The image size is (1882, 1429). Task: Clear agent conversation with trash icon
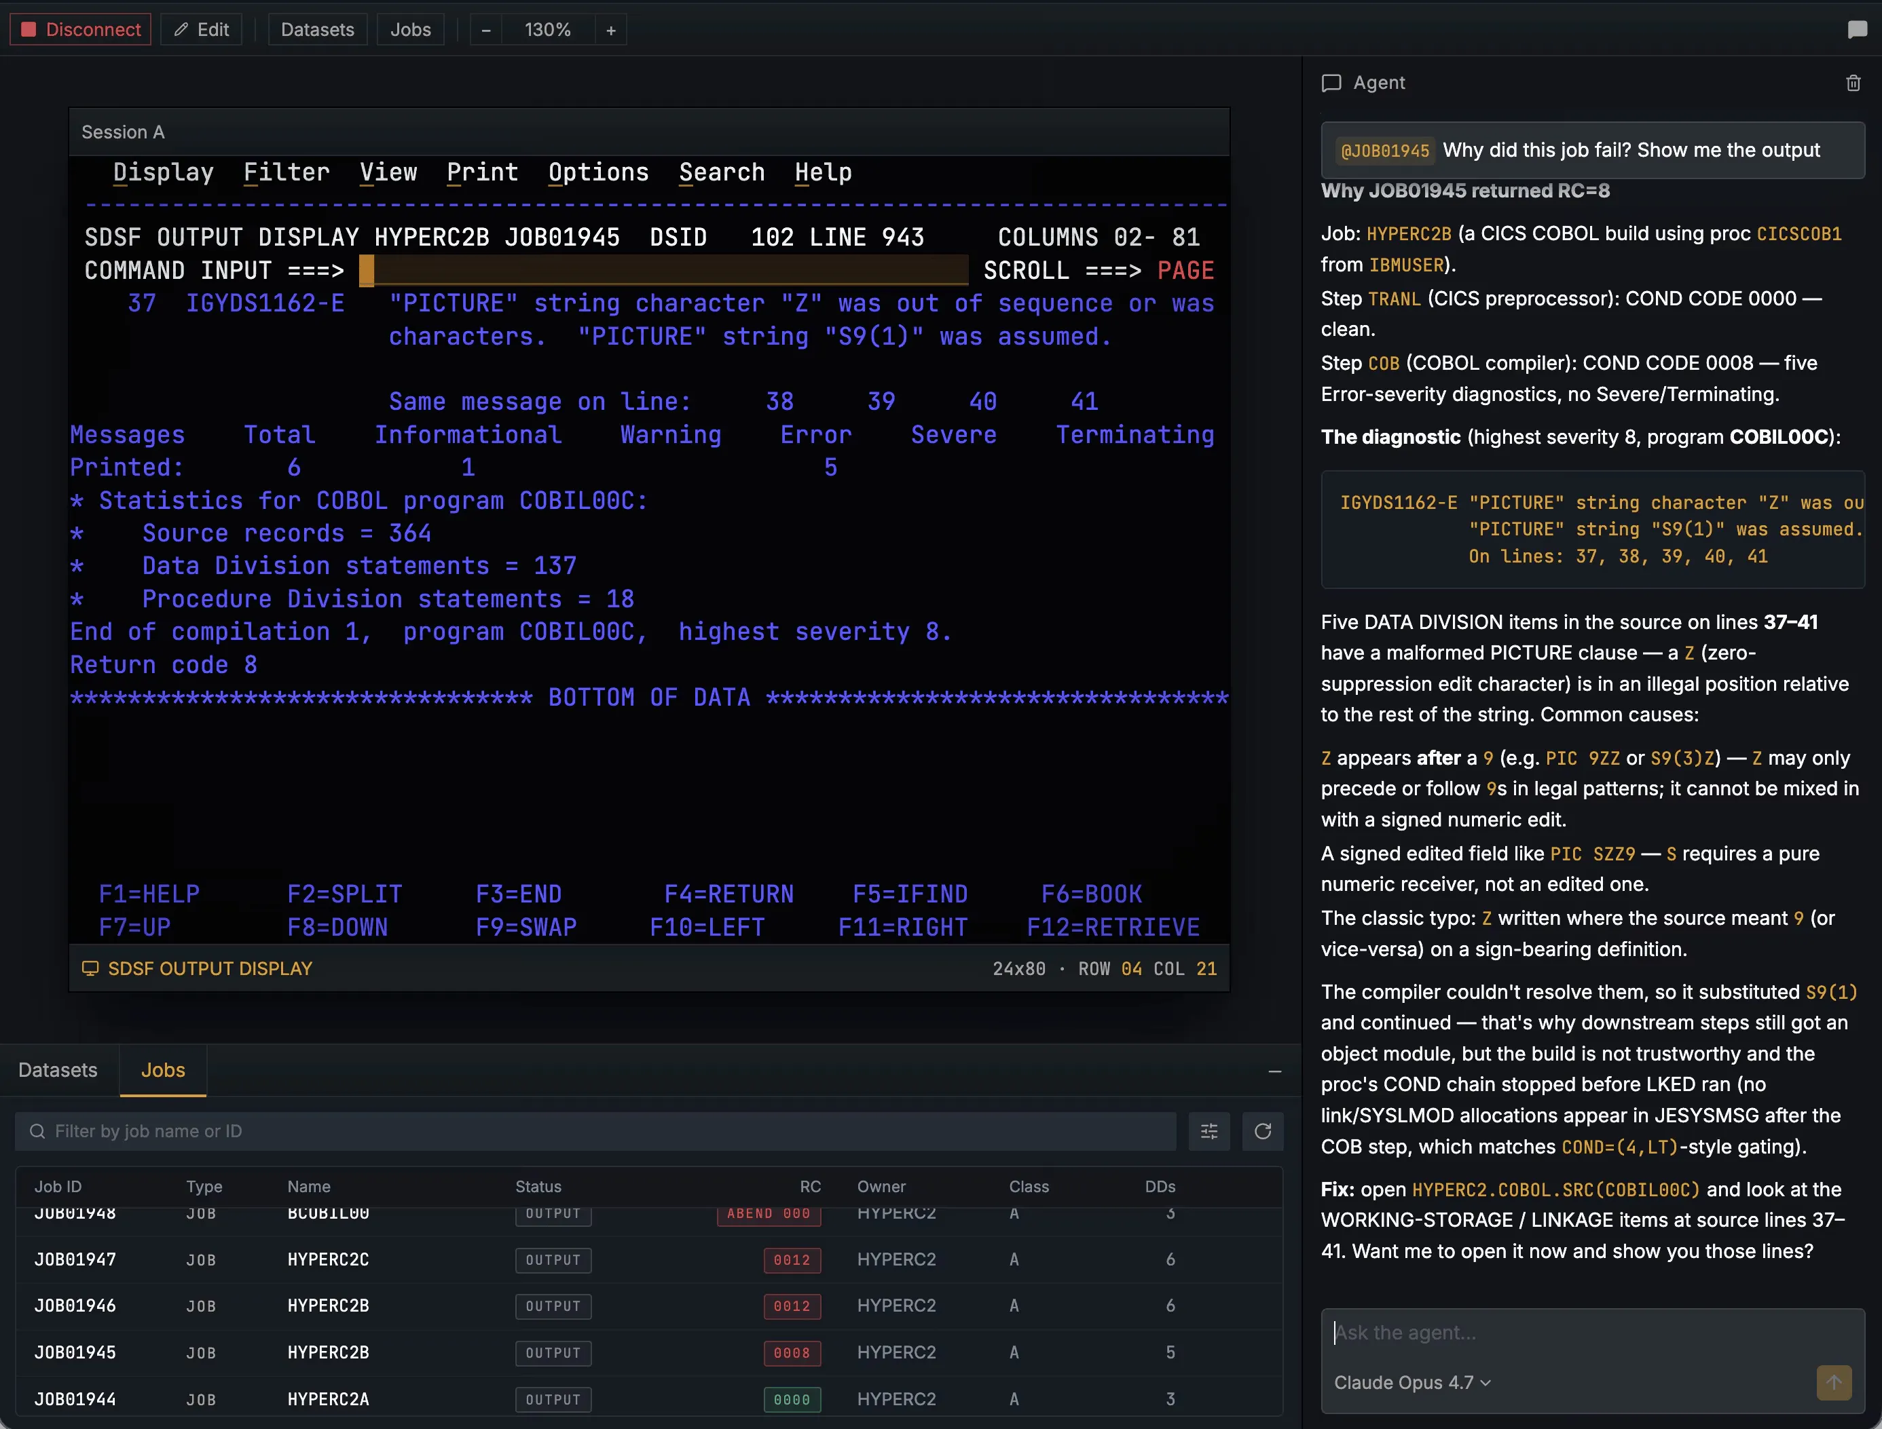pyautogui.click(x=1853, y=83)
